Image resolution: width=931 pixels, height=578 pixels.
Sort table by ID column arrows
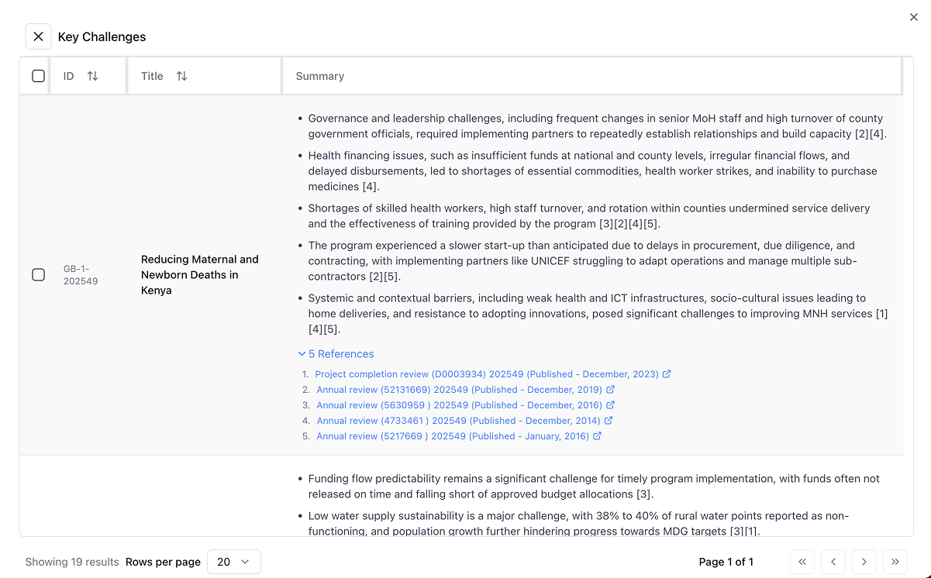92,76
